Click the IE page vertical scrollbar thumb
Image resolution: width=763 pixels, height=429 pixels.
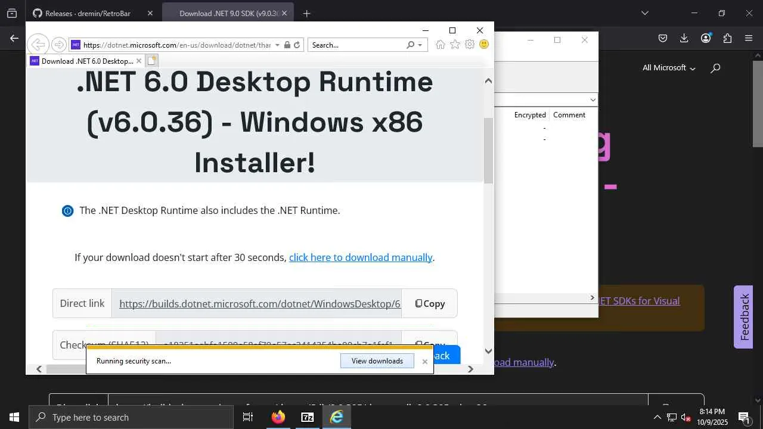coord(488,150)
